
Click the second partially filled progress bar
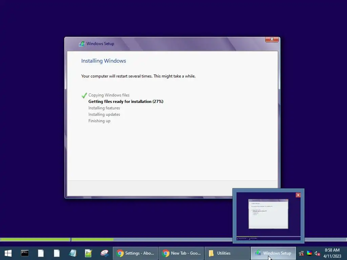(209, 239)
